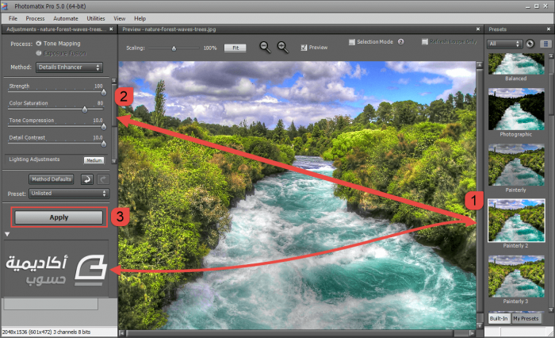
Task: Open the Process menu
Action: (35, 18)
